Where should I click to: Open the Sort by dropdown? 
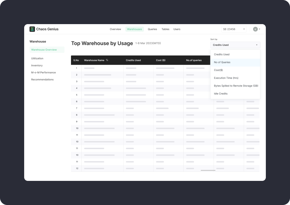[236, 45]
